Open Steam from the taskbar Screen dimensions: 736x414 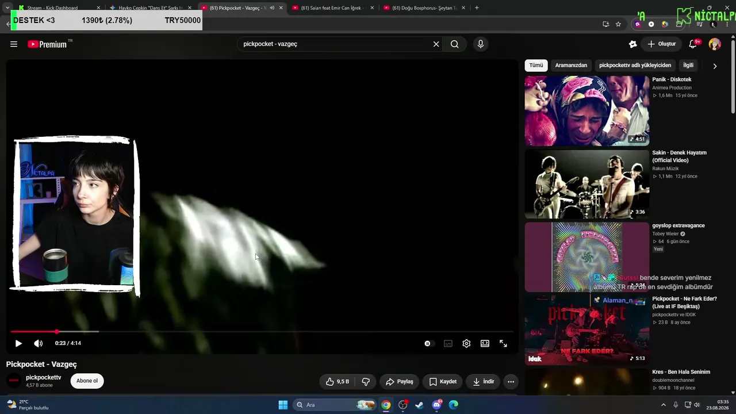point(420,405)
